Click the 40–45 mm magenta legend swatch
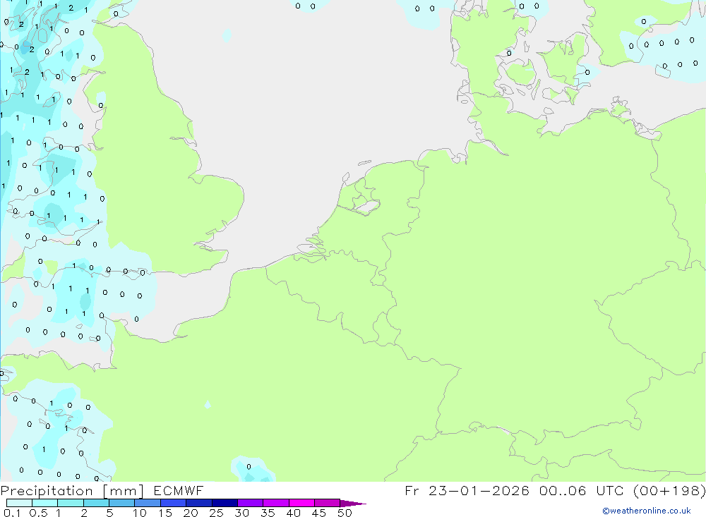The width and height of the screenshot is (706, 517). [301, 503]
